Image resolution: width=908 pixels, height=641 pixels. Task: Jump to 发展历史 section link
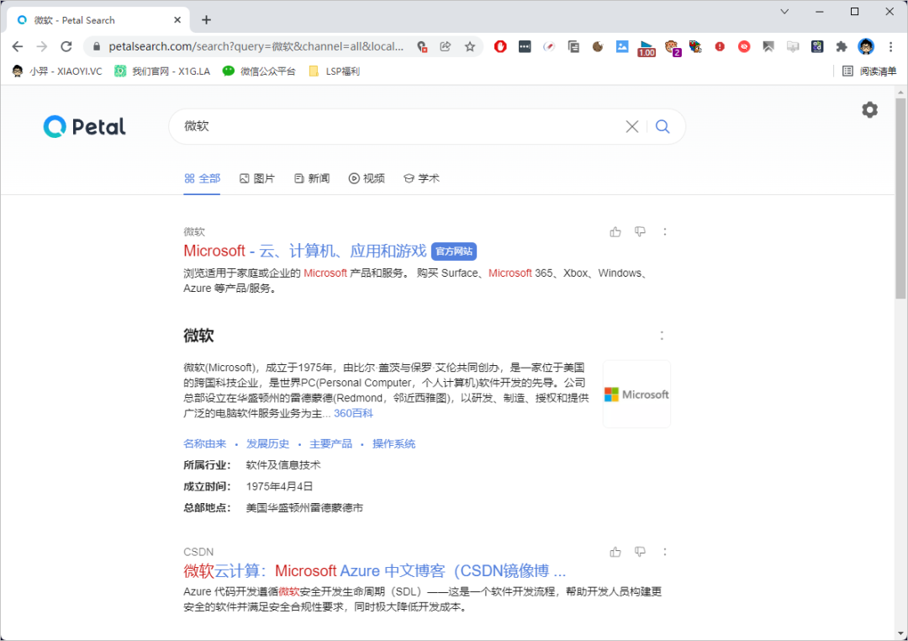pyautogui.click(x=267, y=443)
